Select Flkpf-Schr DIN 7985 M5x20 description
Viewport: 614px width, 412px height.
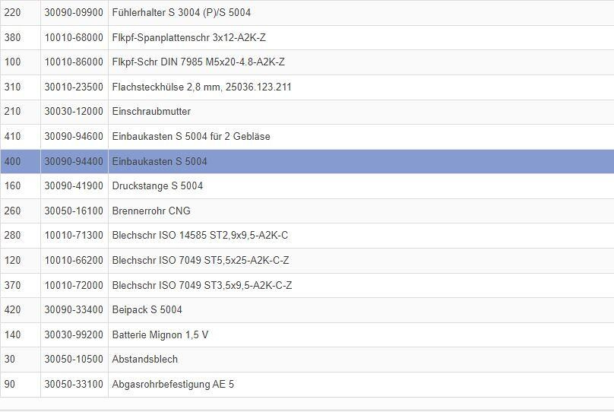click(x=198, y=62)
